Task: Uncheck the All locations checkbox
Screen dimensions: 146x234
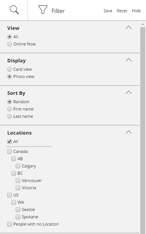Action: click(x=10, y=141)
